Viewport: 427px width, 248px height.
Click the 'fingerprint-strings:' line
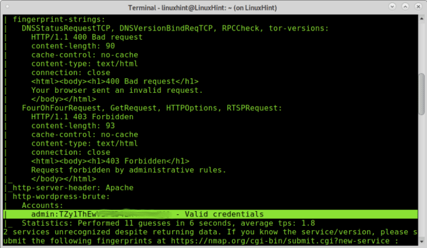pos(59,20)
